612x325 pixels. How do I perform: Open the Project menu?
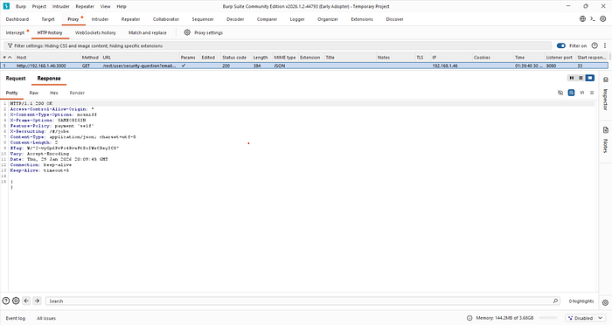point(39,6)
